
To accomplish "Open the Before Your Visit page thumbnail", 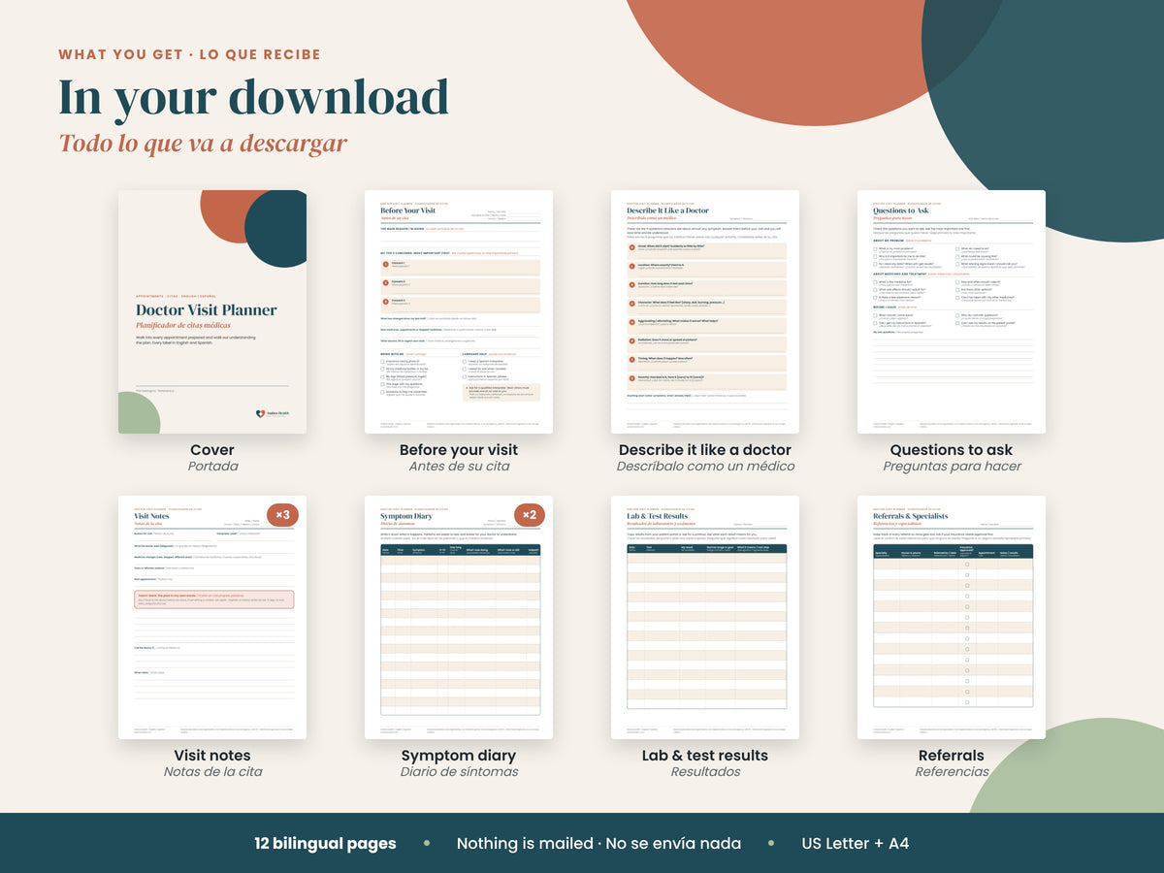I will point(459,311).
